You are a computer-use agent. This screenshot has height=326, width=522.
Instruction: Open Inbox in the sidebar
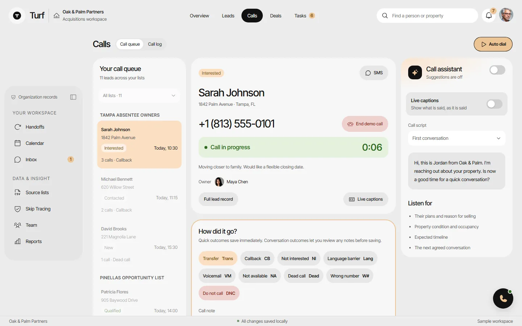[43, 160]
